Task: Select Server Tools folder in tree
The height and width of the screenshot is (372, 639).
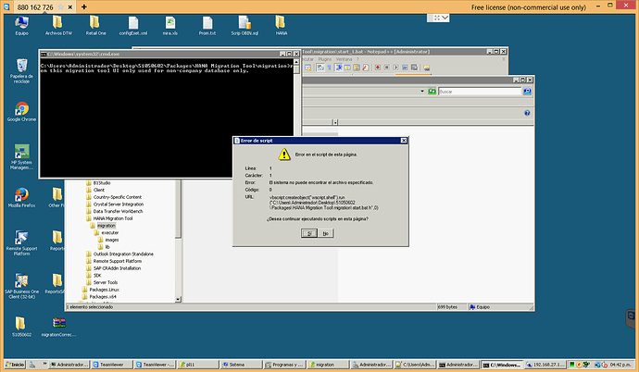Action: 106,282
